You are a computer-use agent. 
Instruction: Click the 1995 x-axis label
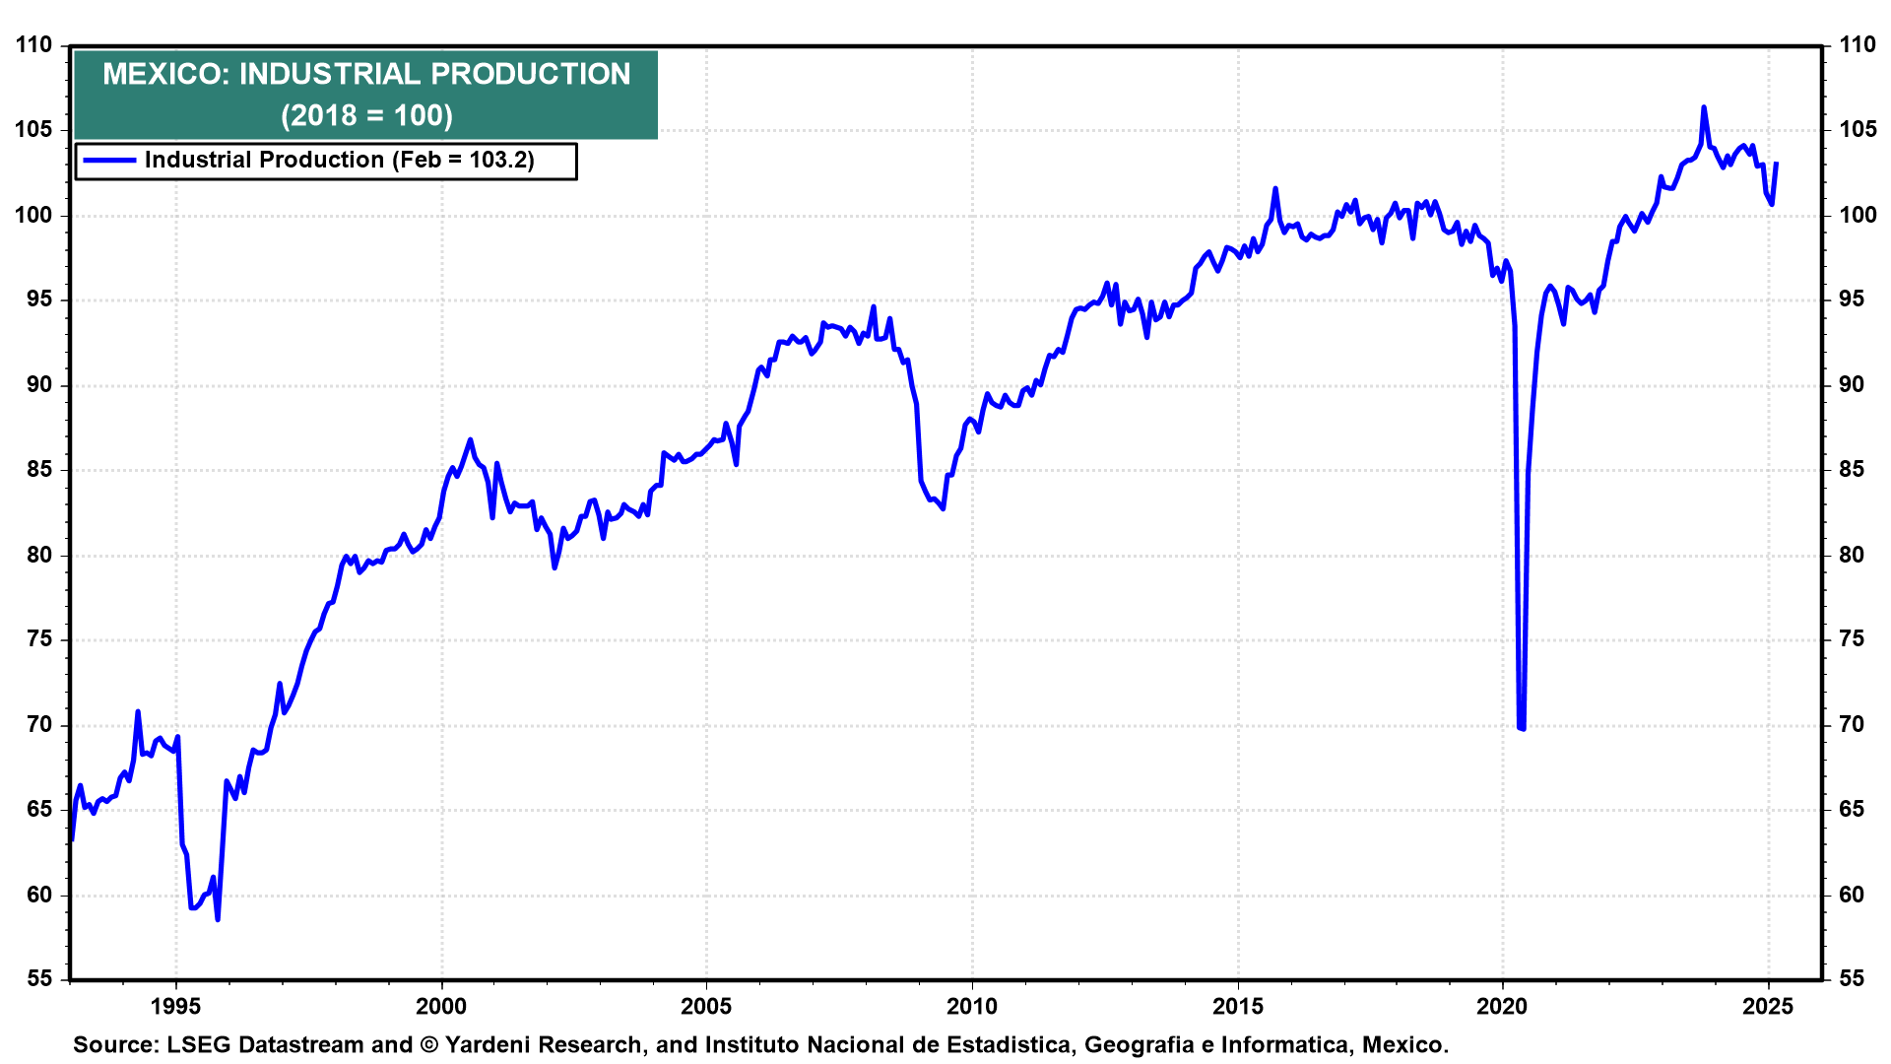[175, 1007]
